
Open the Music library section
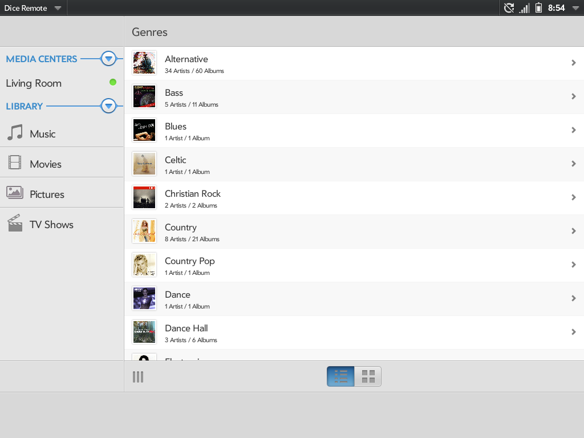pyautogui.click(x=43, y=134)
